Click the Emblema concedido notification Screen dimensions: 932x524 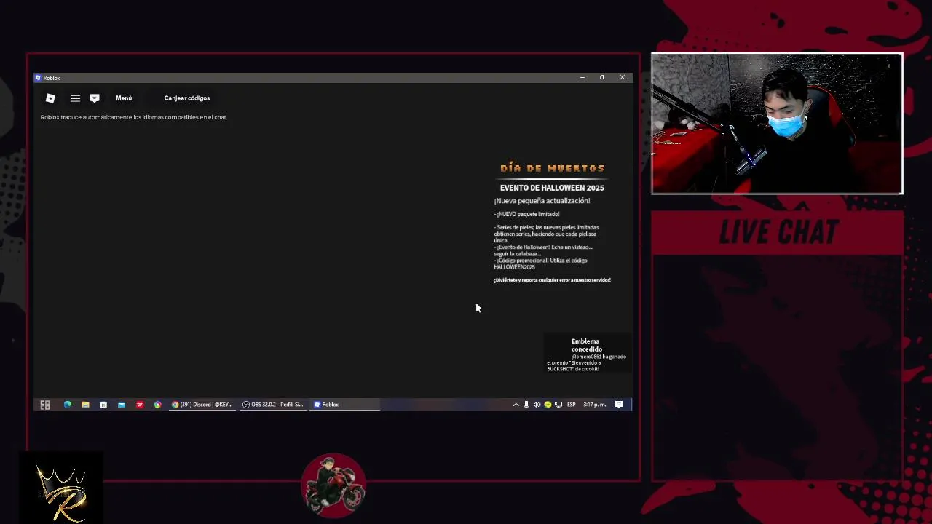pos(587,354)
